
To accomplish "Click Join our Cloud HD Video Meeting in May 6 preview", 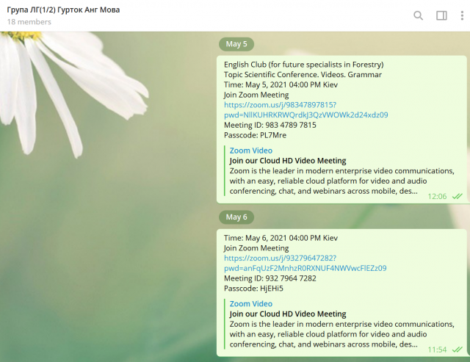I will (x=288, y=314).
